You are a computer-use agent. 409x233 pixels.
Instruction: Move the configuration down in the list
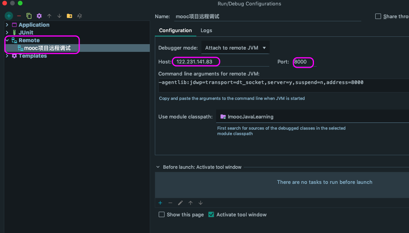pos(59,16)
